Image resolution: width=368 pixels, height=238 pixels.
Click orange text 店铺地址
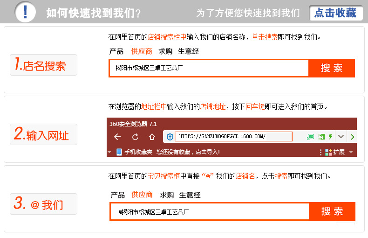point(212,106)
